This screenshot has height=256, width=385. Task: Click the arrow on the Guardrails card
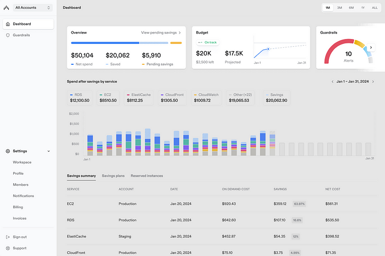371,48
